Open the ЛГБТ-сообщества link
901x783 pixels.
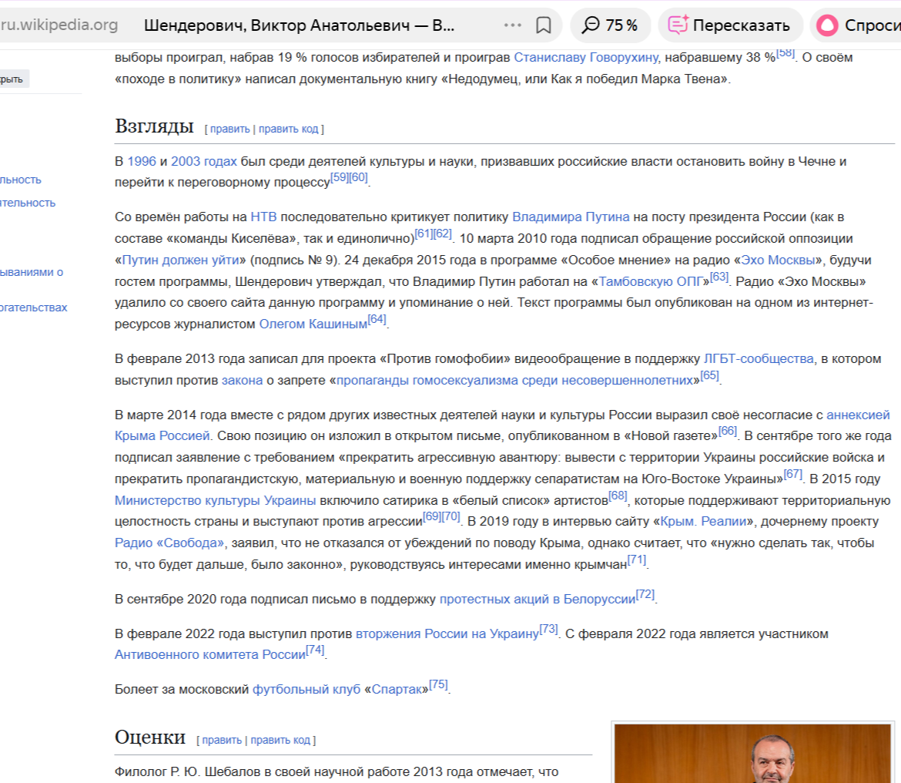click(758, 358)
